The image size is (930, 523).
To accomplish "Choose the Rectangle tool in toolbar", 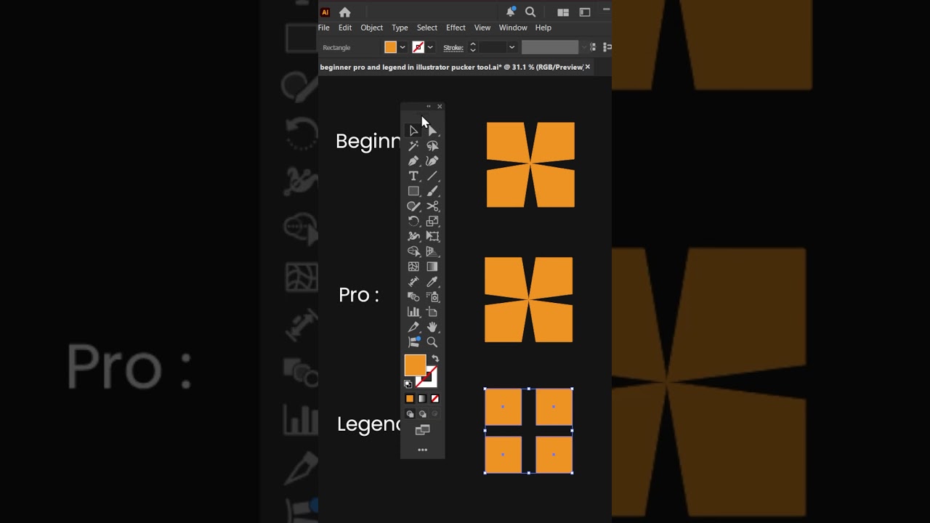I will tap(413, 191).
